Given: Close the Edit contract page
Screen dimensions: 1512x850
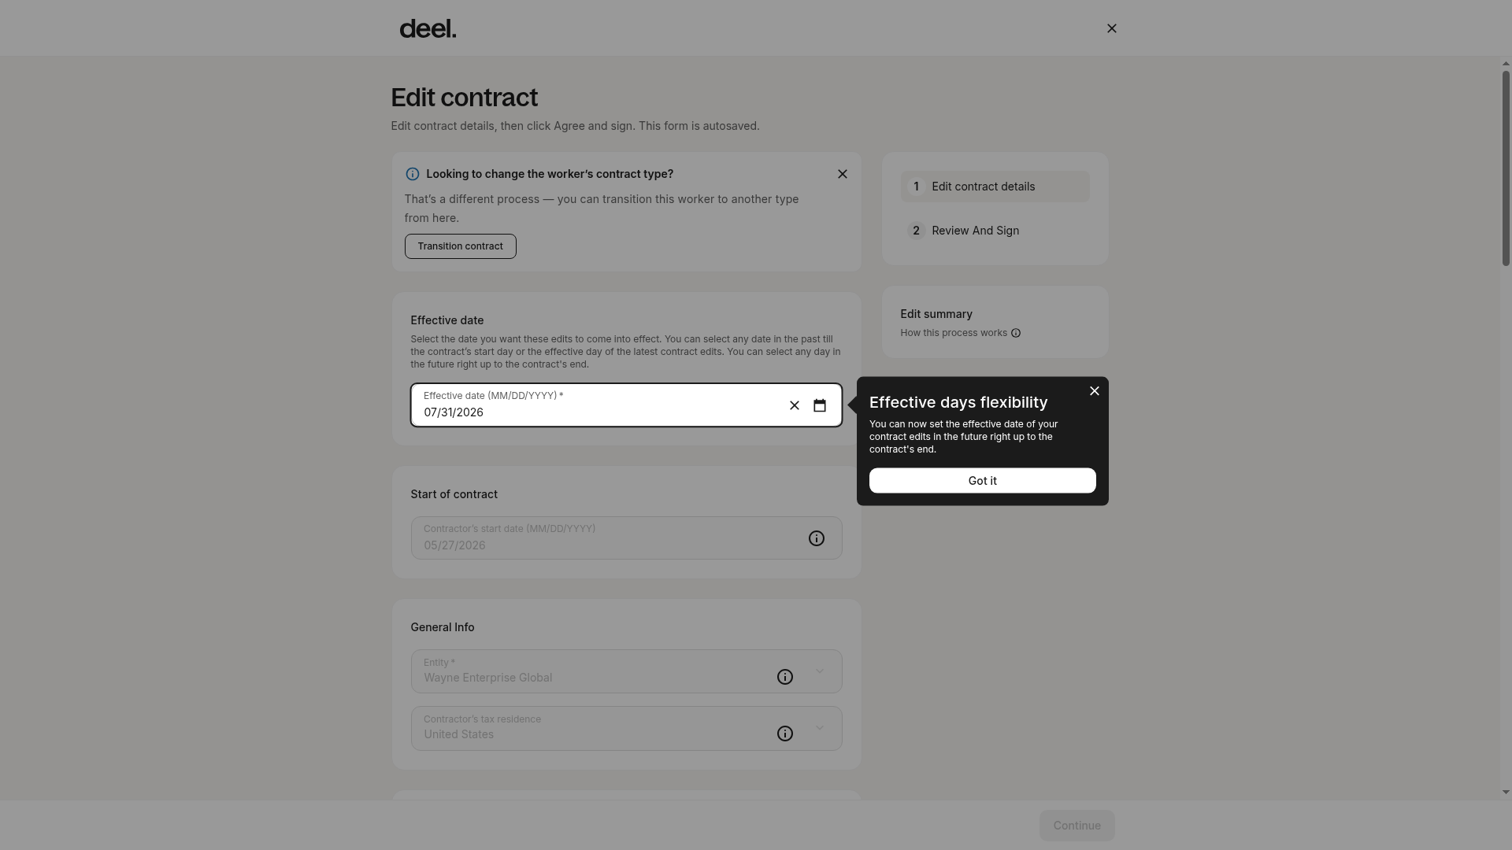Looking at the screenshot, I should click(x=1112, y=28).
